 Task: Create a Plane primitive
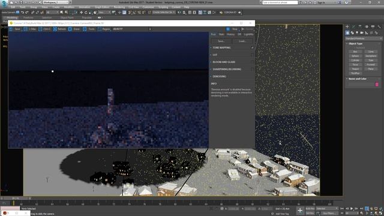tap(371, 69)
